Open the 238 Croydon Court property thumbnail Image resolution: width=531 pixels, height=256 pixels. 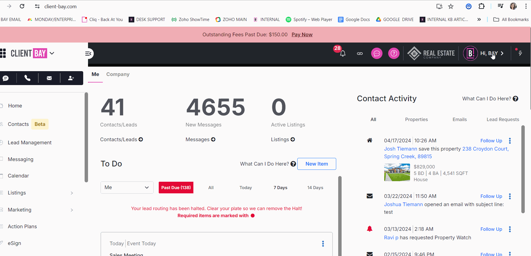397,172
